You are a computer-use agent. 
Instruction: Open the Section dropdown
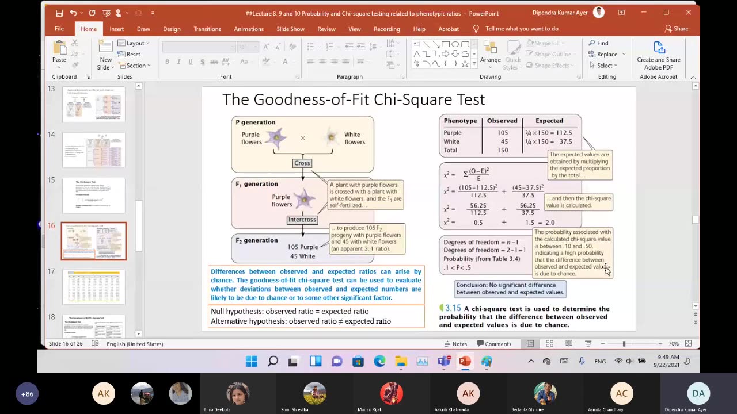(x=134, y=66)
